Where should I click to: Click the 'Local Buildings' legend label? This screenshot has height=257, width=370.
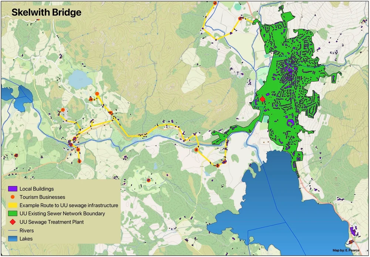pyautogui.click(x=37, y=189)
